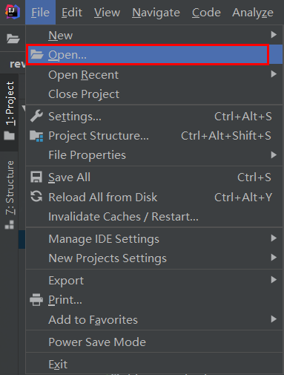
Task: Expand the File Properties submenu
Action: coord(154,155)
